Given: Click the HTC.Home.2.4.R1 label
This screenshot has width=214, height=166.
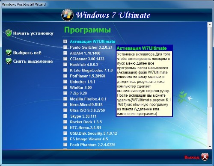Looking at the screenshot, I should pyautogui.click(x=85, y=127).
